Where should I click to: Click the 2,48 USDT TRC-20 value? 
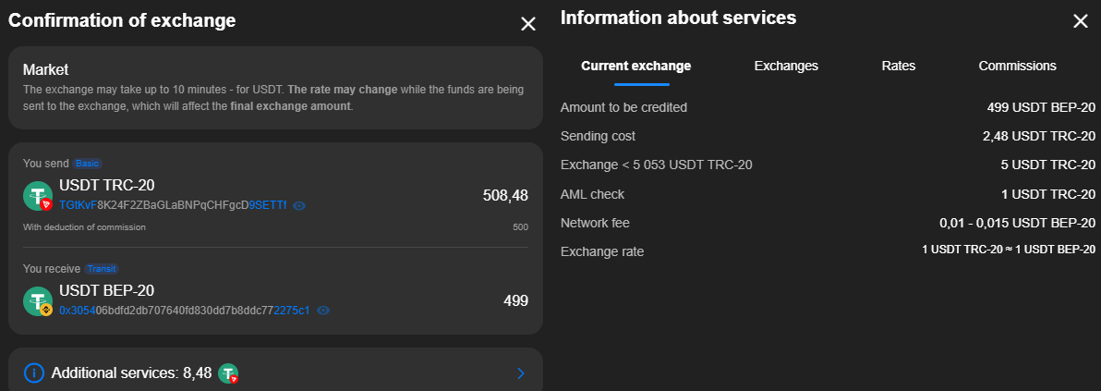pyautogui.click(x=1039, y=137)
